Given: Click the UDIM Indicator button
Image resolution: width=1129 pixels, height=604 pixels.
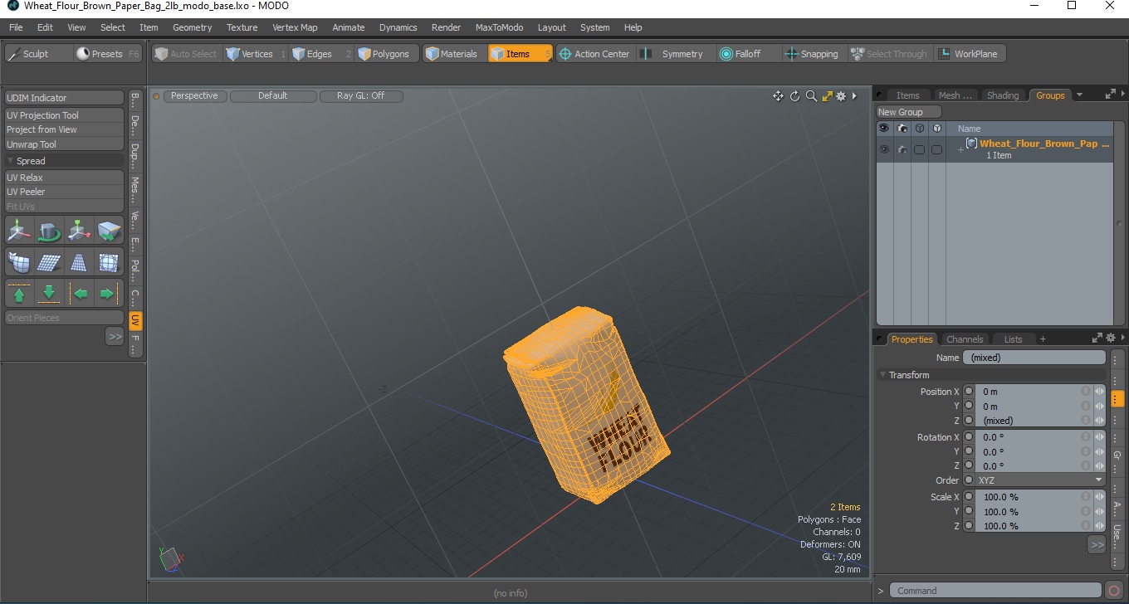Looking at the screenshot, I should [x=65, y=98].
